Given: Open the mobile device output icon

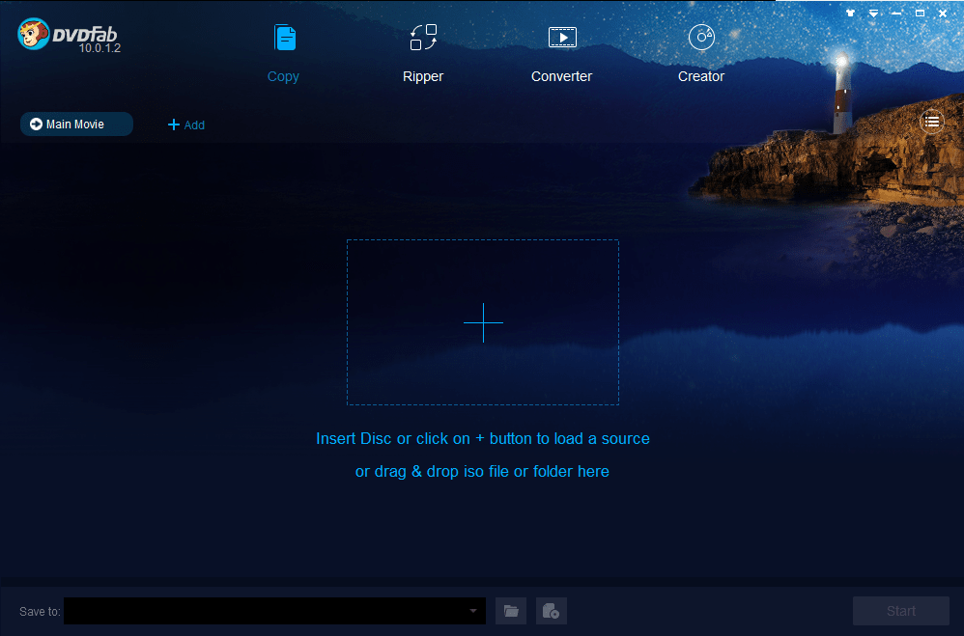Looking at the screenshot, I should [551, 611].
